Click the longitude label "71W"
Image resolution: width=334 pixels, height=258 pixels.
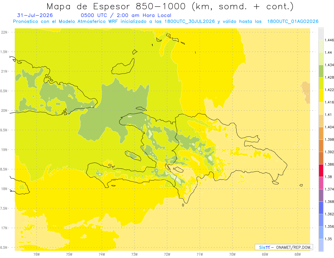tap(200, 254)
